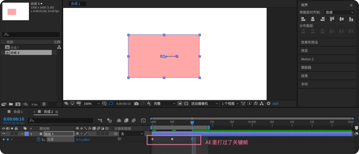359x154 pixels.
Task: Align layers to vertical center
Action: coord(341,19)
